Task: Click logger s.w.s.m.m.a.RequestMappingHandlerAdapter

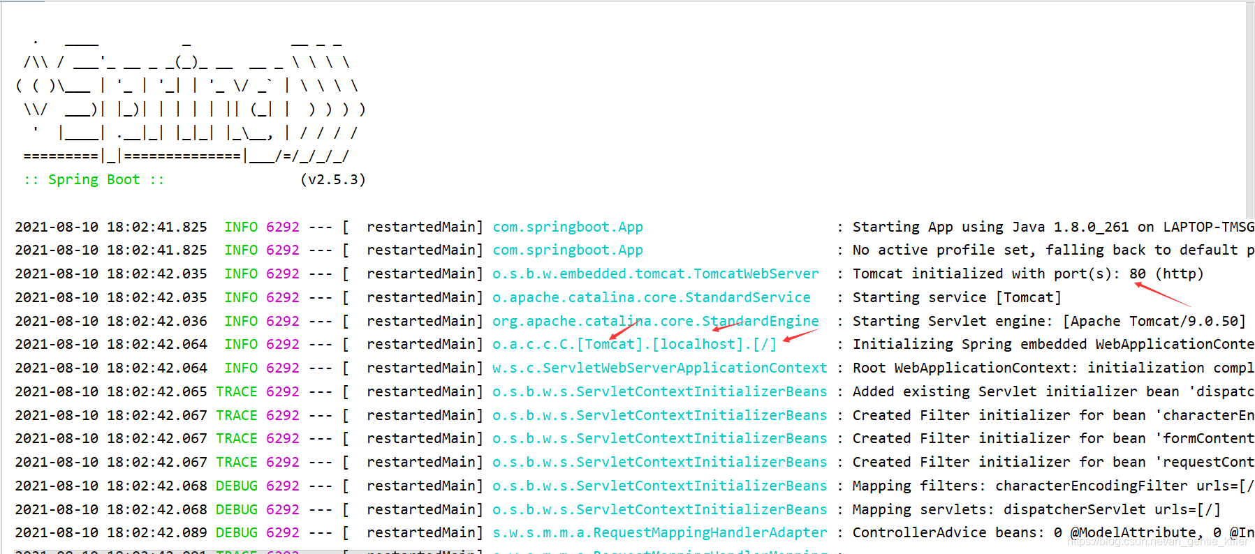Action: 659,532
